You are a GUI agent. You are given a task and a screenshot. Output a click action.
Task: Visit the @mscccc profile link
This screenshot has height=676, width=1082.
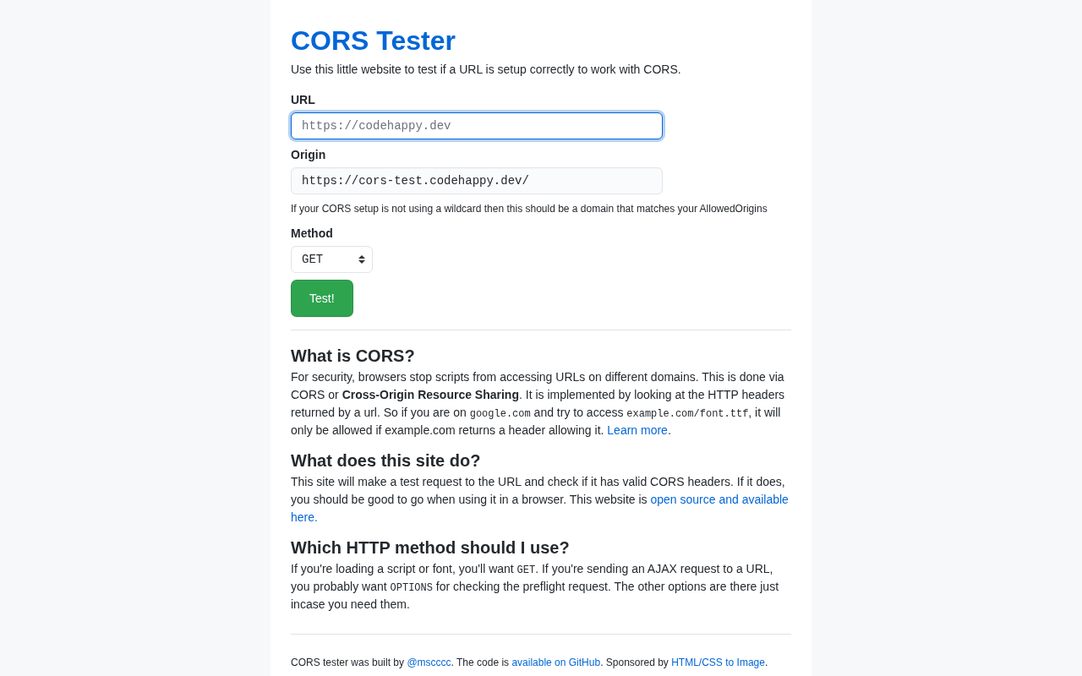coord(429,662)
